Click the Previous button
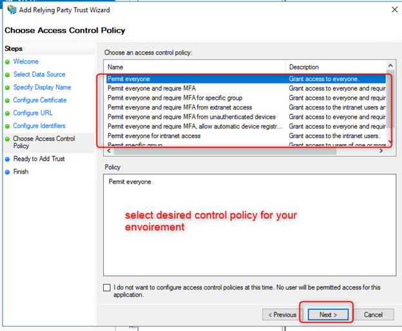The height and width of the screenshot is (331, 402). pyautogui.click(x=282, y=314)
